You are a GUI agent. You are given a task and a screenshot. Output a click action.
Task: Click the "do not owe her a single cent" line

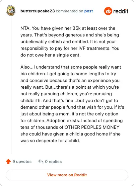point(51,55)
